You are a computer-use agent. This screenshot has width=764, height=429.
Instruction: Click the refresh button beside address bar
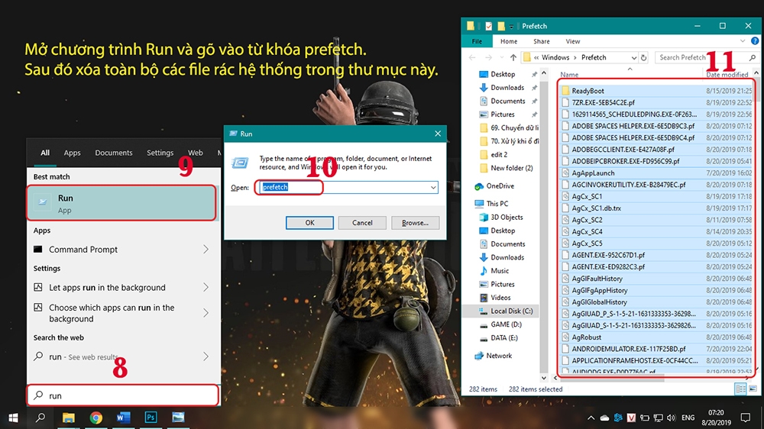click(x=643, y=57)
